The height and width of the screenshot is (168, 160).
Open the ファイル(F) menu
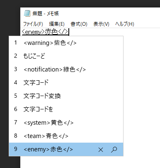[33, 24]
